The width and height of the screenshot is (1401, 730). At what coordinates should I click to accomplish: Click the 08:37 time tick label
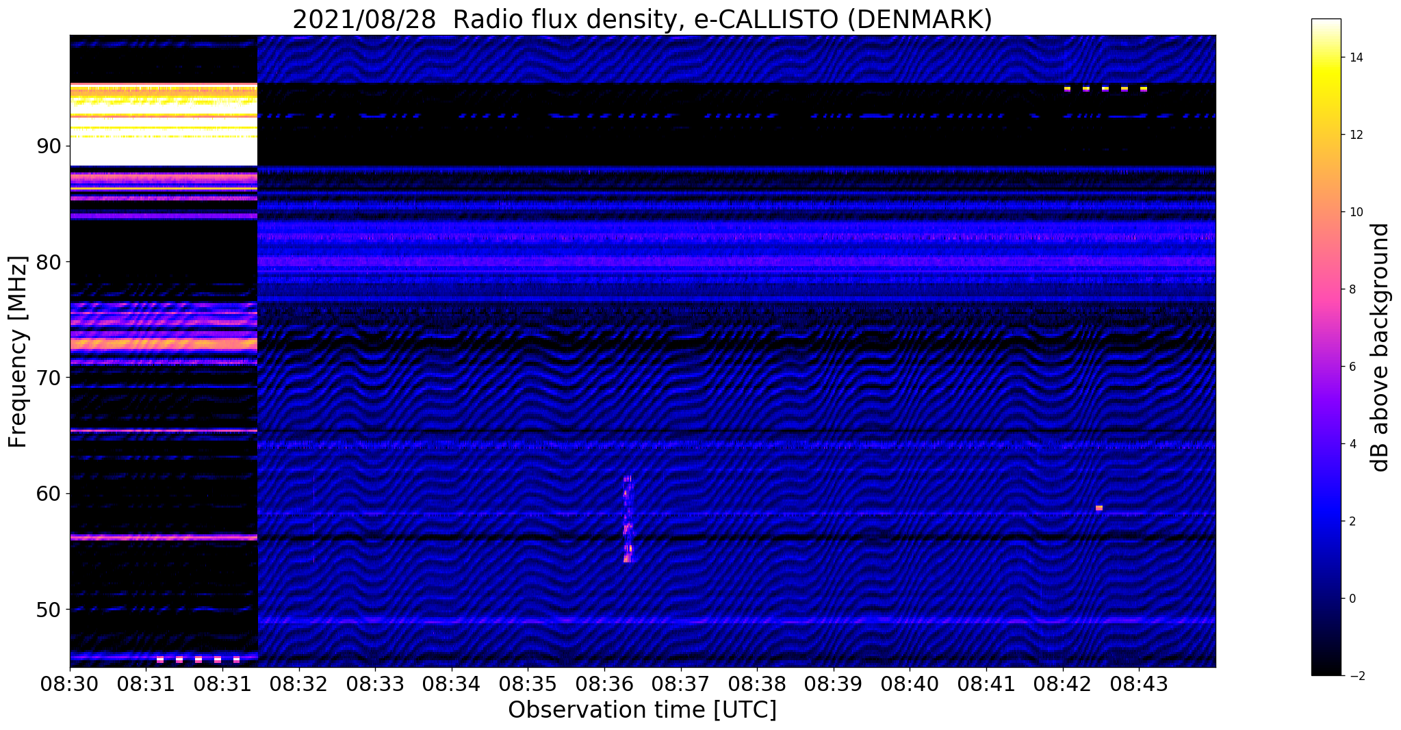coord(681,684)
